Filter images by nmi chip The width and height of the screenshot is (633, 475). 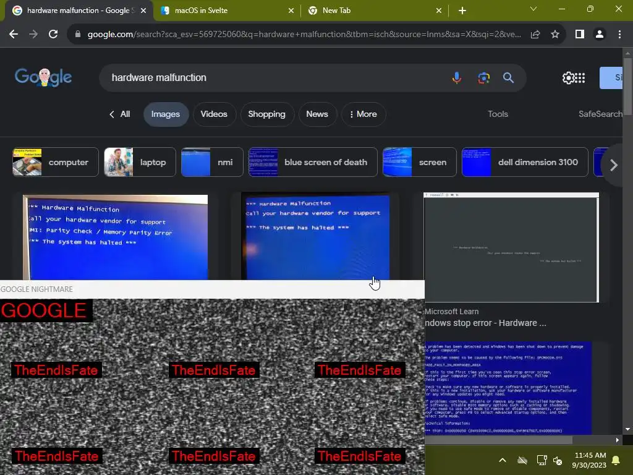coord(212,162)
